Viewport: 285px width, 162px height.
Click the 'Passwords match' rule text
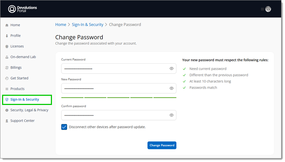tap(203, 88)
